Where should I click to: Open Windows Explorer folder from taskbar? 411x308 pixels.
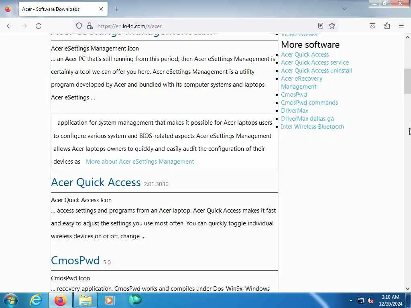pyautogui.click(x=85, y=300)
